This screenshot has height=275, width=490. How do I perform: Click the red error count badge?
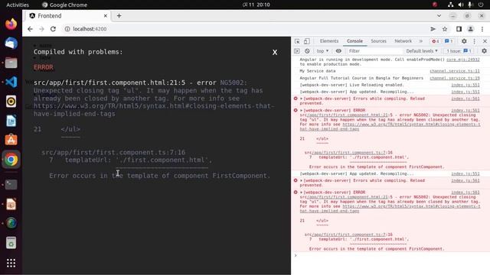coord(436,41)
